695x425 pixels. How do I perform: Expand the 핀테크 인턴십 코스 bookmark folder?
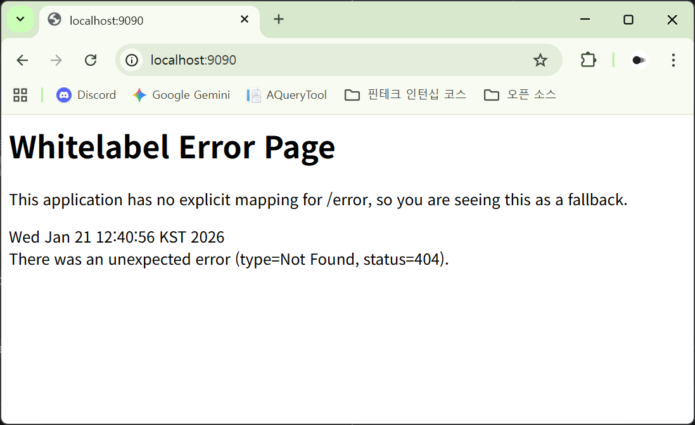(405, 95)
